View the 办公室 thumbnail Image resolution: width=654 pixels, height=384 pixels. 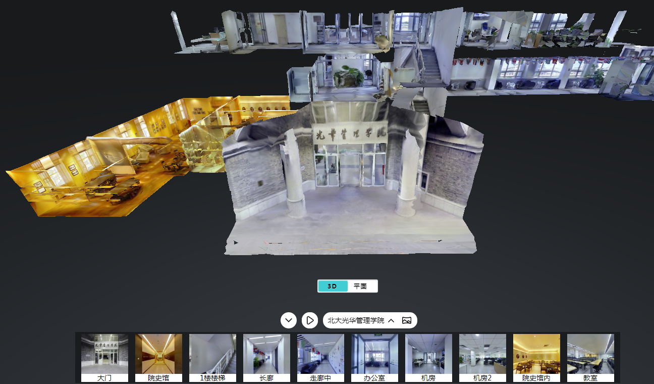tap(374, 358)
